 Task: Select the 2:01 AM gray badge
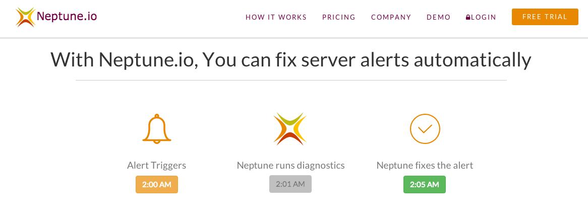tap(290, 184)
